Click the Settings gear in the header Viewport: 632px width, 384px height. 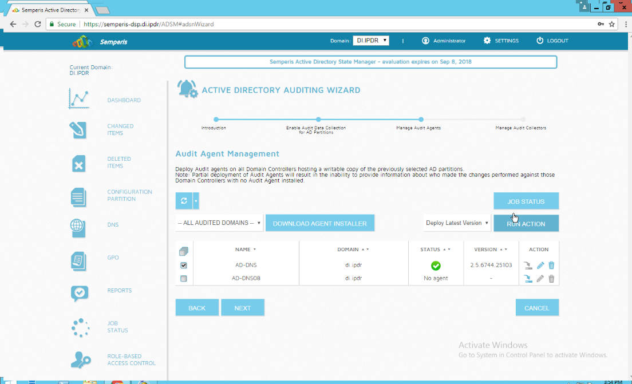click(x=487, y=41)
